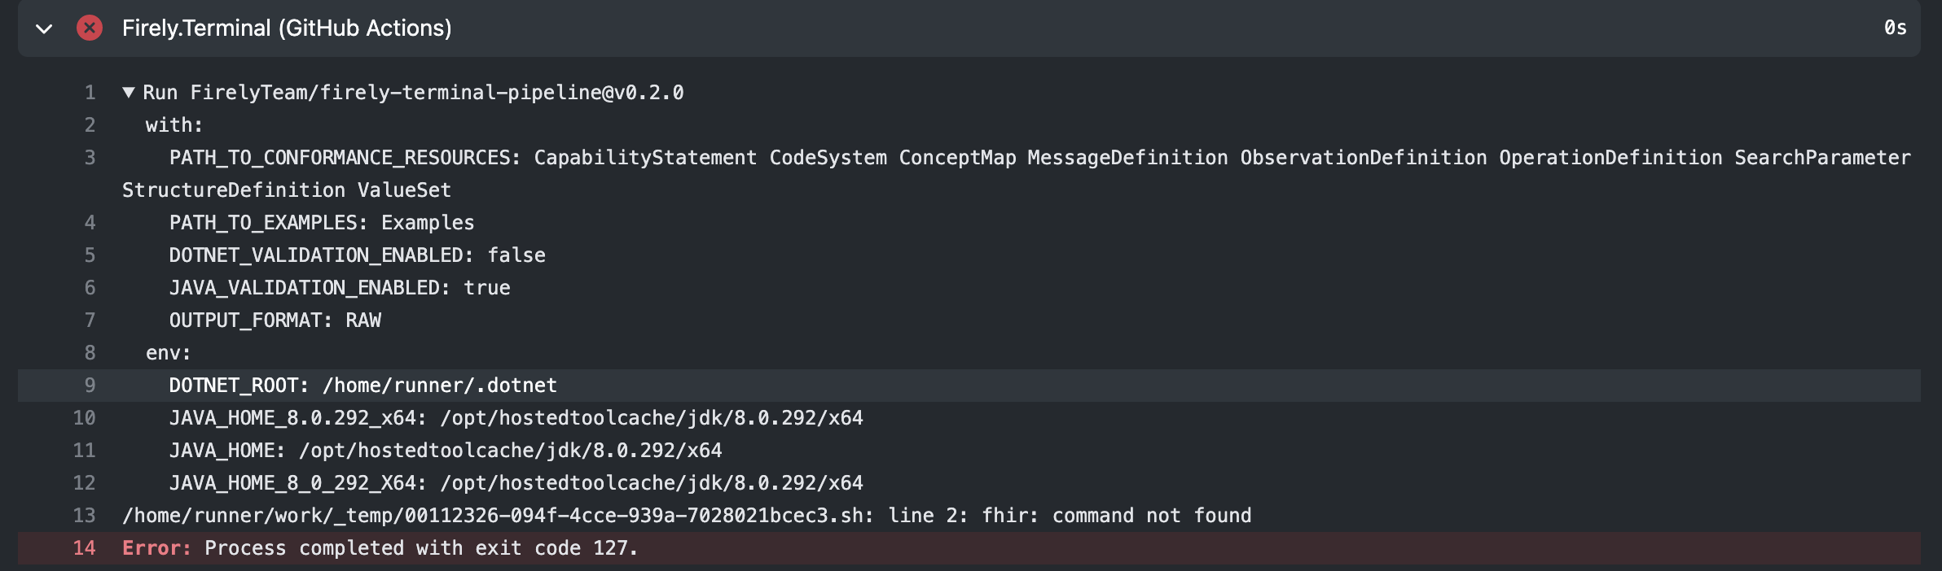1942x571 pixels.
Task: Click the JAVA_VALIDATION_ENABLED: true line
Action: [340, 288]
